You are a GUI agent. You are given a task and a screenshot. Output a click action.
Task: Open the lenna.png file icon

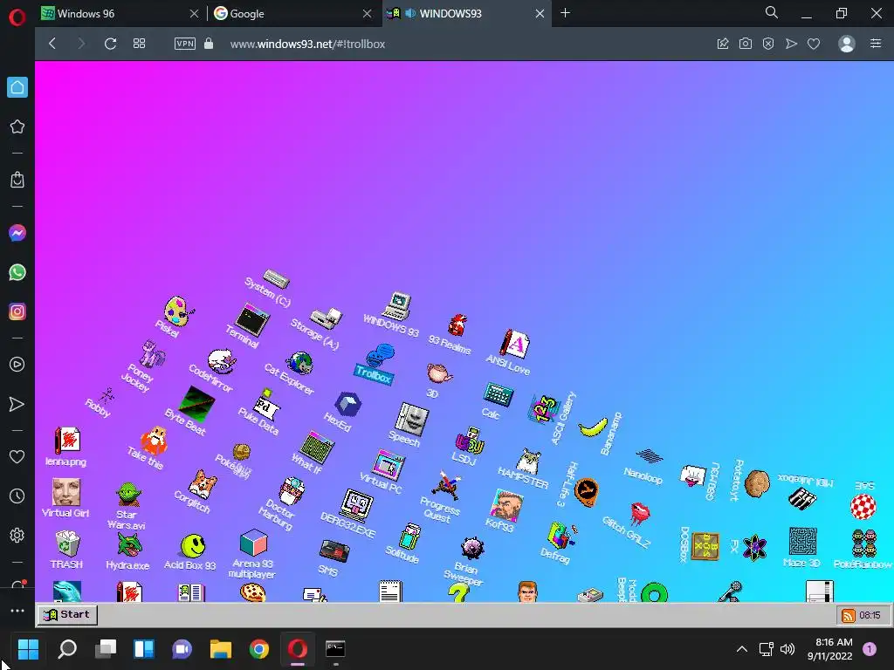pyautogui.click(x=67, y=441)
